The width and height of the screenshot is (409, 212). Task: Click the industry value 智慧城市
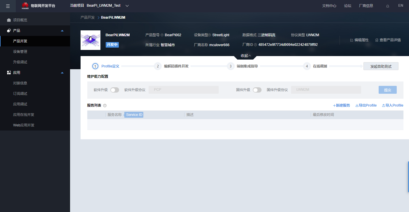click(x=168, y=45)
